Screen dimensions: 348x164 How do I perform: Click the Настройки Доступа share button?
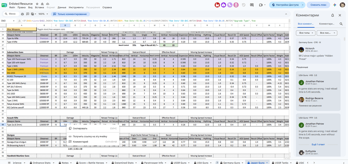point(285,5)
